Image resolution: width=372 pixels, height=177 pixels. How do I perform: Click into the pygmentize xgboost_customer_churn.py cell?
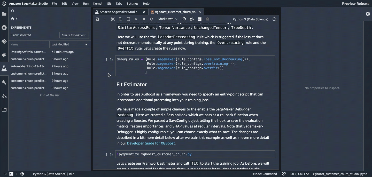point(195,154)
